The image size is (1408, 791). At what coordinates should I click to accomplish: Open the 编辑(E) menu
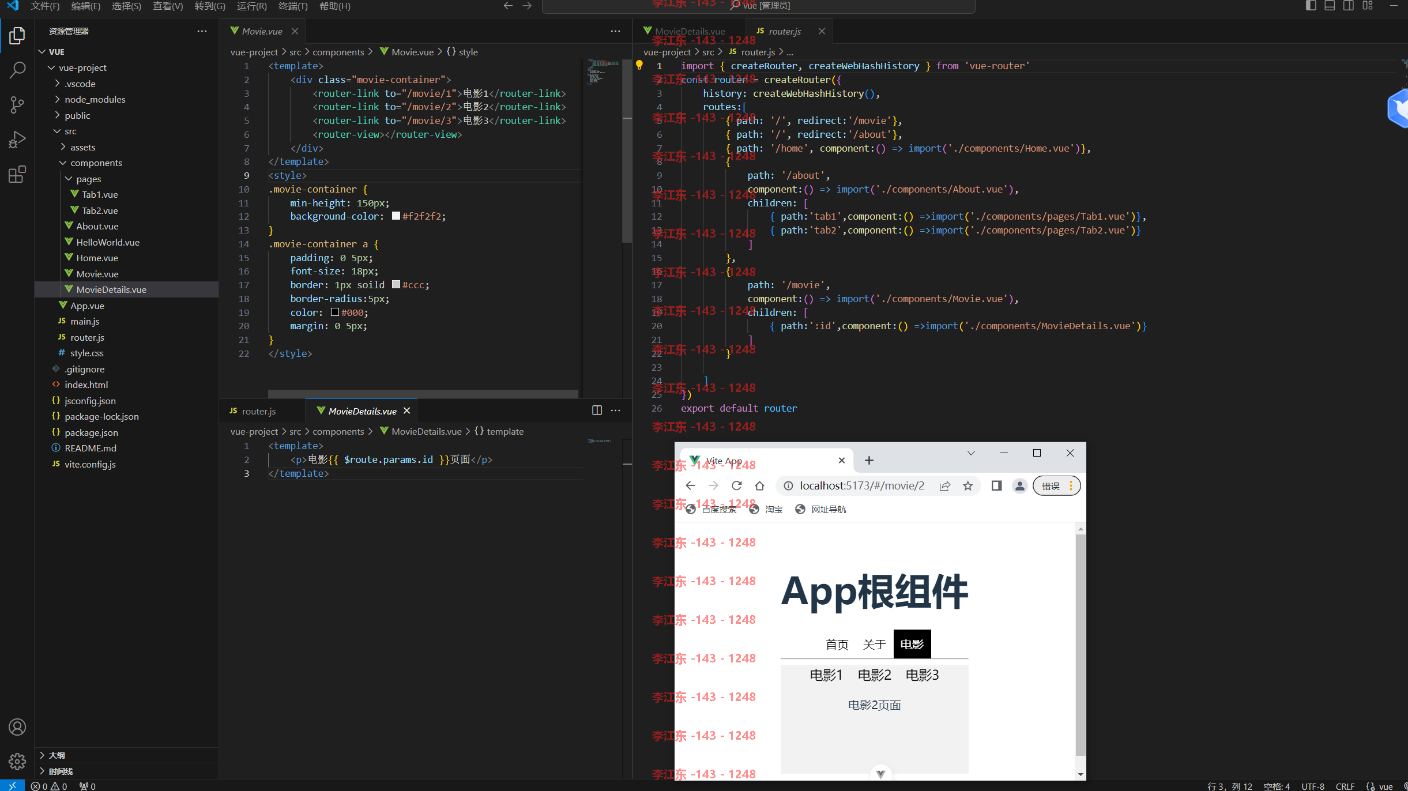(85, 6)
